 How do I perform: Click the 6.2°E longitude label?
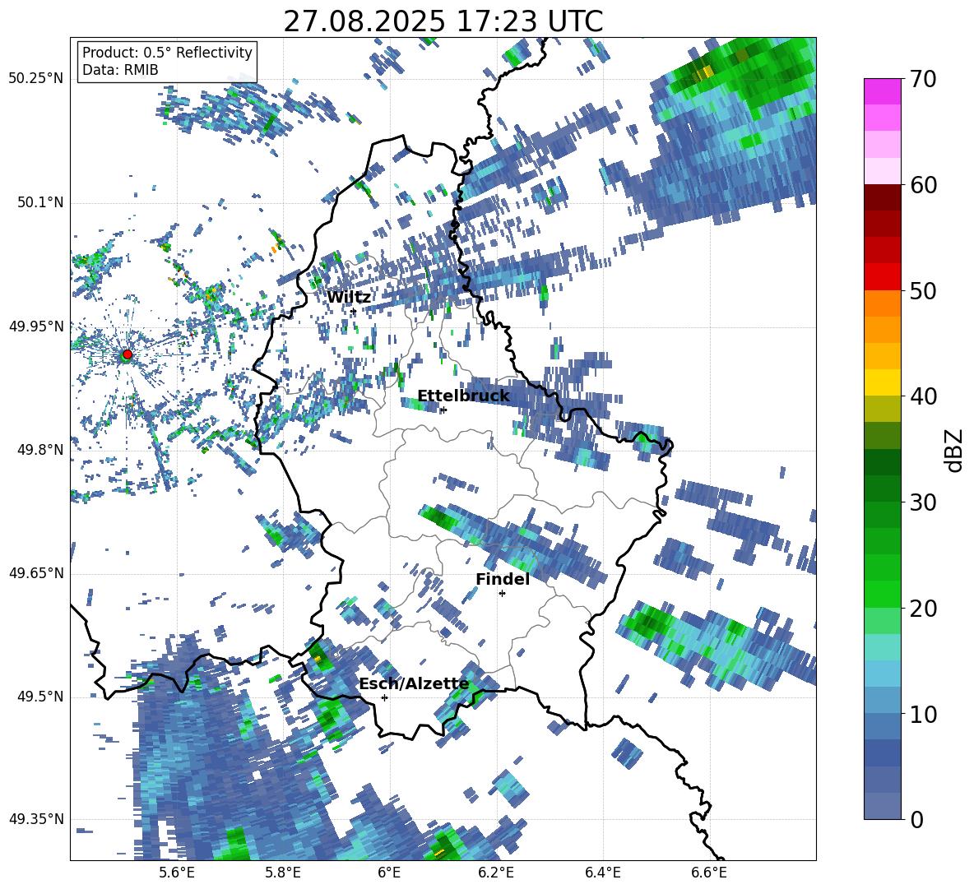tap(496, 873)
